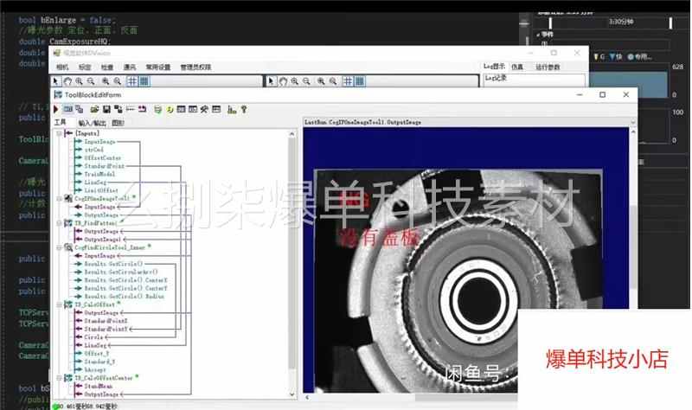The height and width of the screenshot is (410, 692).
Task: Select strCmd input in the tree
Action: pos(93,150)
